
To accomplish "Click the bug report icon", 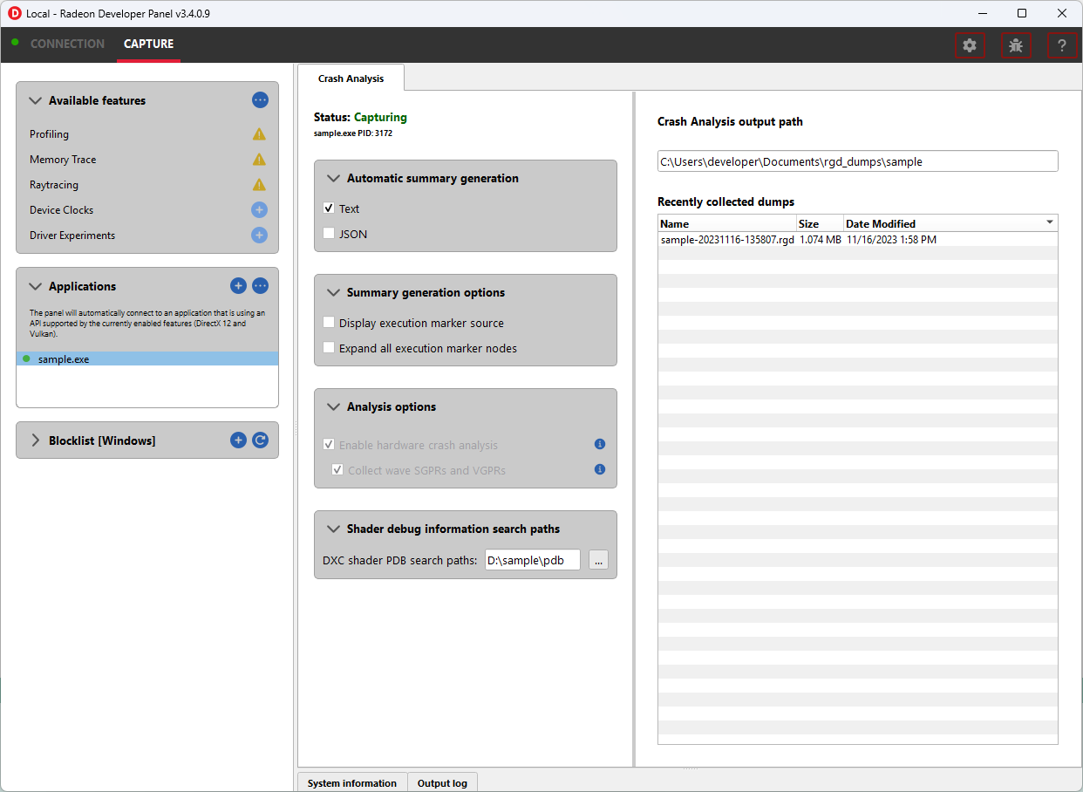I will click(1016, 45).
